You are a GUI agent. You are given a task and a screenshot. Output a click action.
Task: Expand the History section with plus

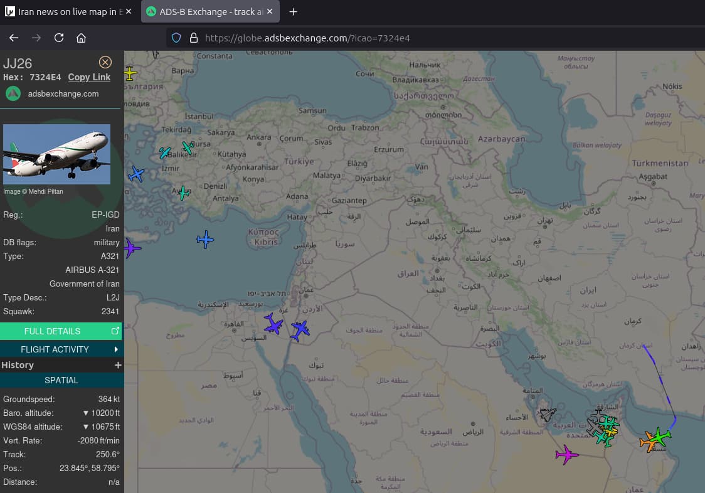(x=119, y=365)
